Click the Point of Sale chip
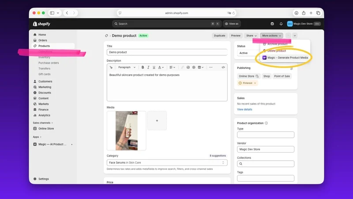Screen dimensions: 353x199 pos(282,76)
